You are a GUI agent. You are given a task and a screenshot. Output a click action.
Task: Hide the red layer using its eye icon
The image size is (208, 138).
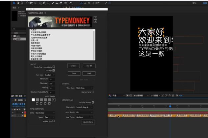[12, 112]
